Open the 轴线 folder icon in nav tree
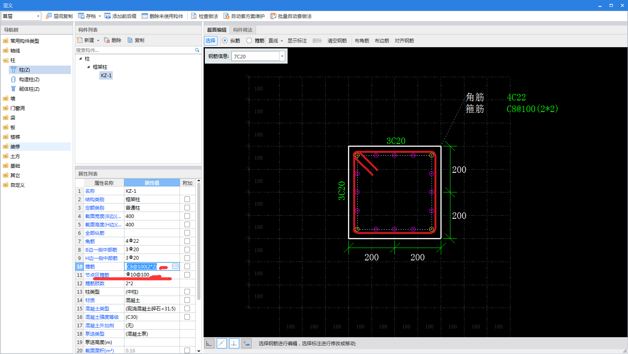This screenshot has height=354, width=628. [x=6, y=50]
